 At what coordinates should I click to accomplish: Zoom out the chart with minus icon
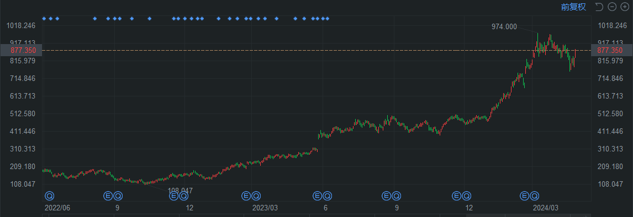612,7
